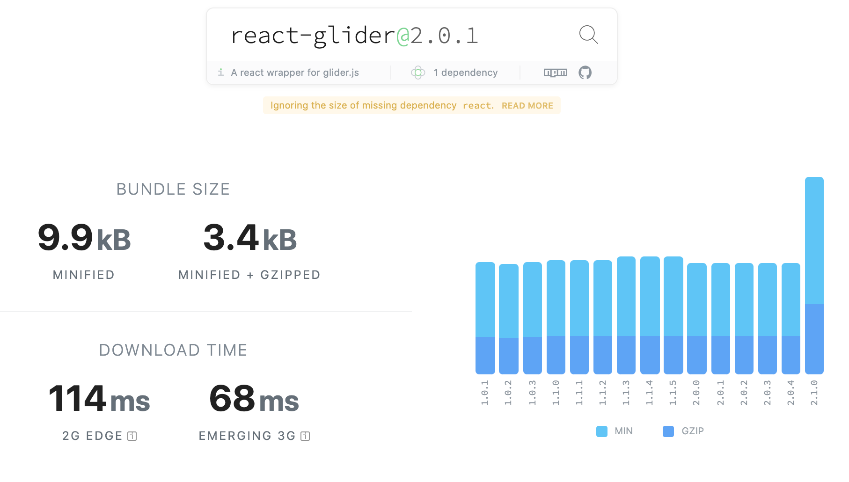The width and height of the screenshot is (849, 482).
Task: Click the DOWNLOAD TIME heading
Action: tap(173, 350)
